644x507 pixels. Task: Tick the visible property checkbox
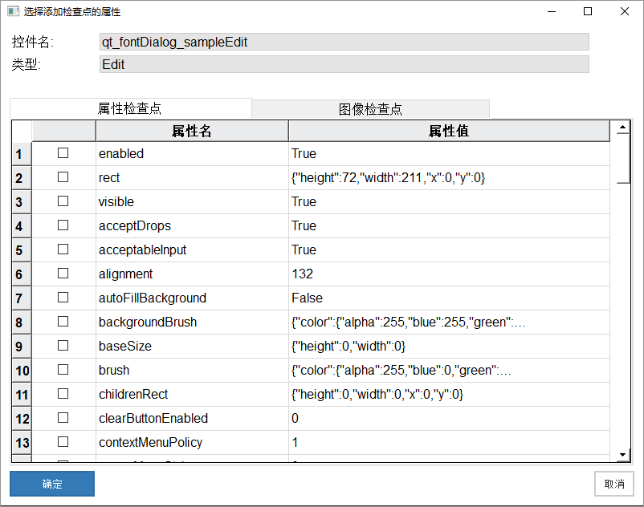63,201
